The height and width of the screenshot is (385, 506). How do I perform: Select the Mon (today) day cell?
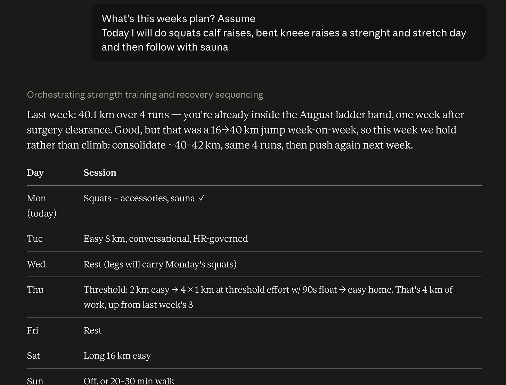tap(42, 206)
